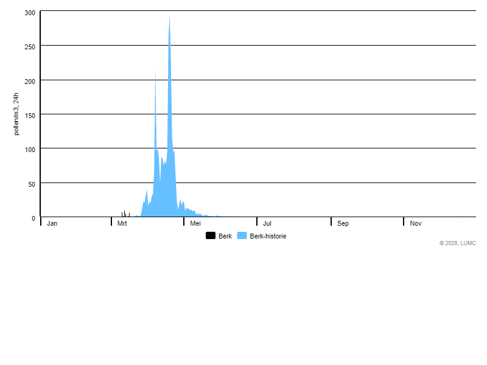Click the © 2026, LUMC credit text
The width and height of the screenshot is (487, 365).
[x=458, y=243]
